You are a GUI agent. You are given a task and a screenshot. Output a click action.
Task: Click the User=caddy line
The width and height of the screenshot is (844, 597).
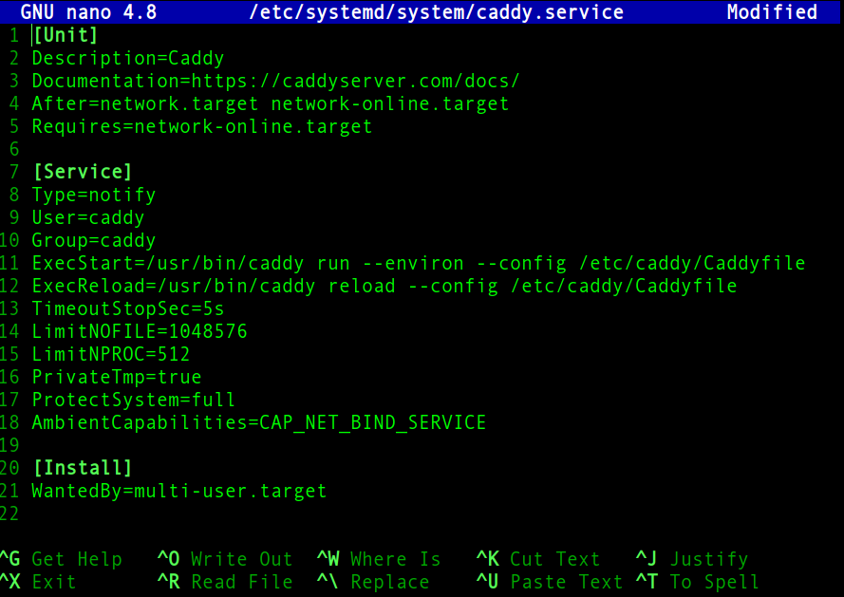pyautogui.click(x=88, y=217)
